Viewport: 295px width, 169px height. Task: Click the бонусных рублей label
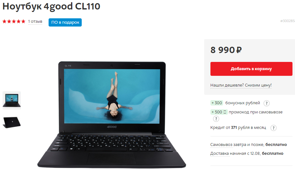pos(243,103)
